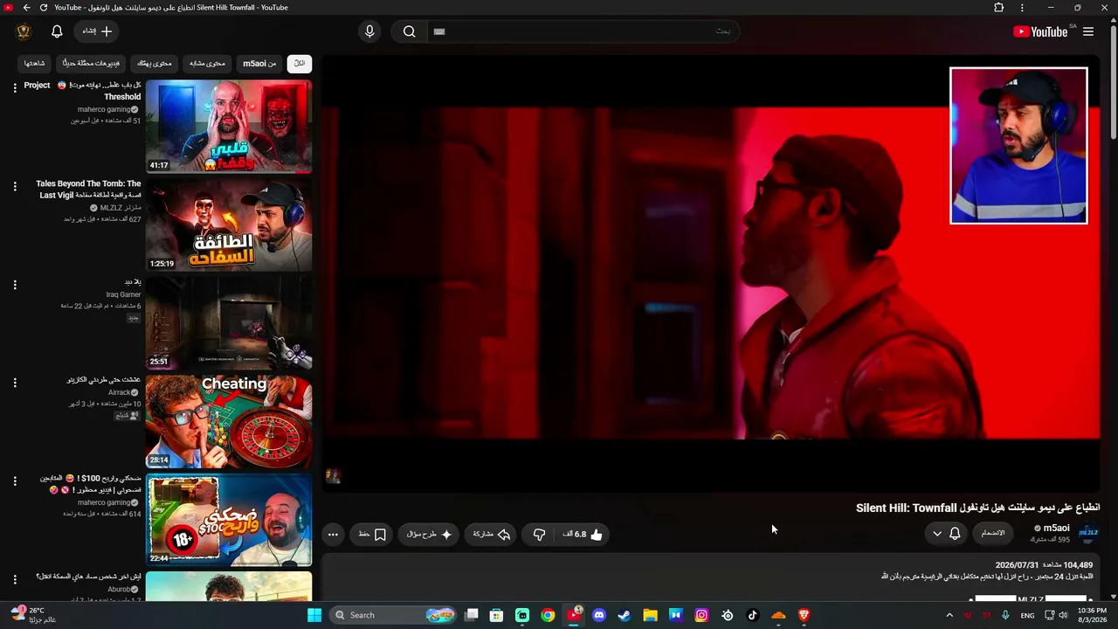
Task: Open the Cheating roulette video thumbnail
Action: click(229, 422)
